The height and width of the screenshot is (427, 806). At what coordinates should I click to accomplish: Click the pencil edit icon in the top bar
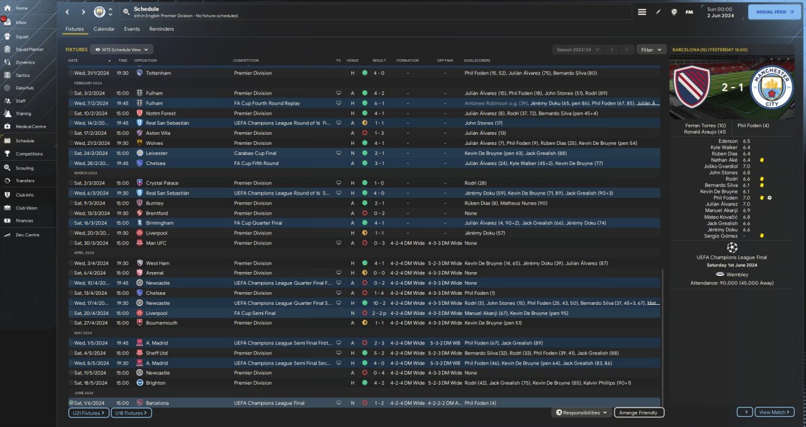click(658, 12)
